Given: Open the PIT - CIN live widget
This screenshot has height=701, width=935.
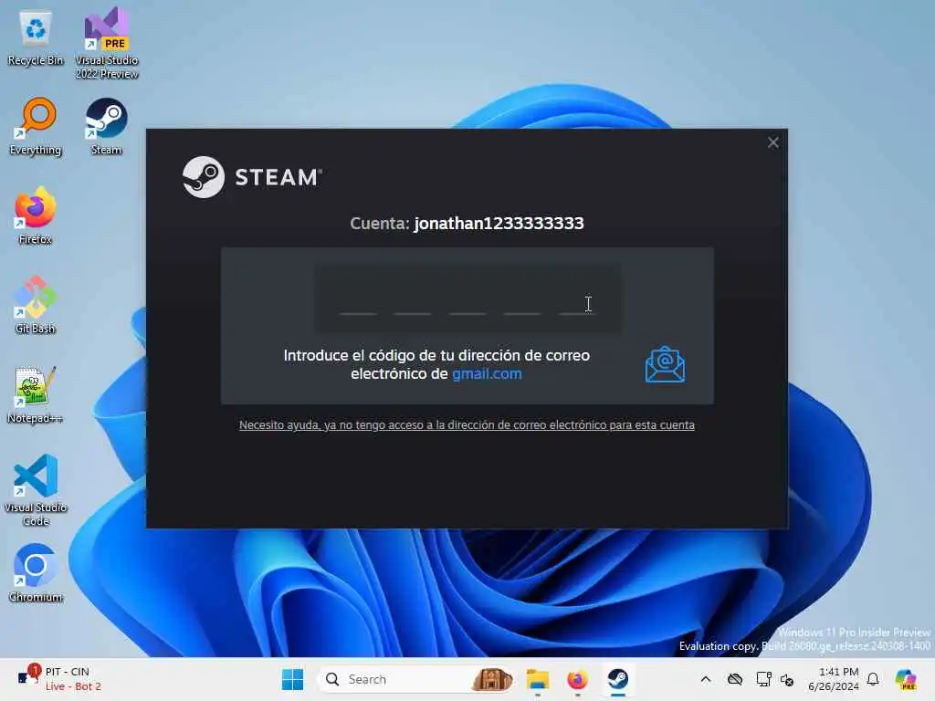Looking at the screenshot, I should pos(59,679).
